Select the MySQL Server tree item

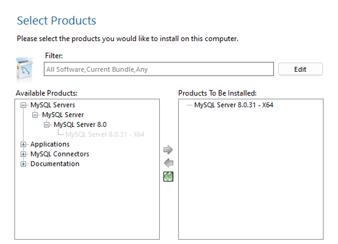(x=63, y=115)
